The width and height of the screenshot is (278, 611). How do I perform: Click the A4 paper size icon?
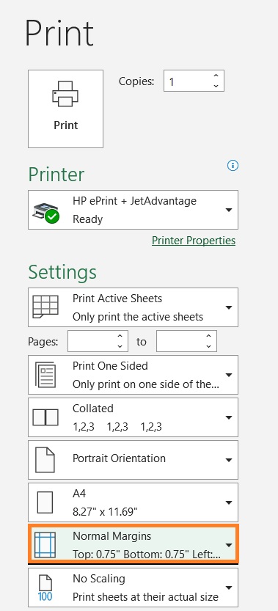click(x=45, y=502)
